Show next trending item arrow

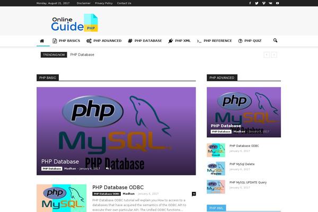point(274,55)
